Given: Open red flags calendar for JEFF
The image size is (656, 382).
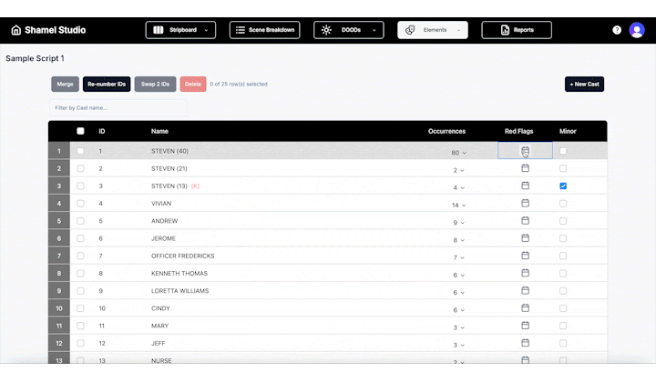Looking at the screenshot, I should (525, 343).
